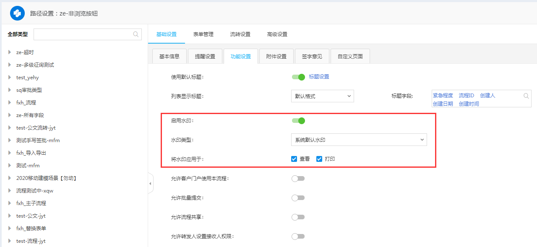Click the type search input field
Viewport: 537px width, 247px height.
point(83,34)
